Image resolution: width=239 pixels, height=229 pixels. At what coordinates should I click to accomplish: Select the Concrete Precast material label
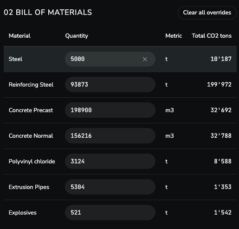pos(31,110)
